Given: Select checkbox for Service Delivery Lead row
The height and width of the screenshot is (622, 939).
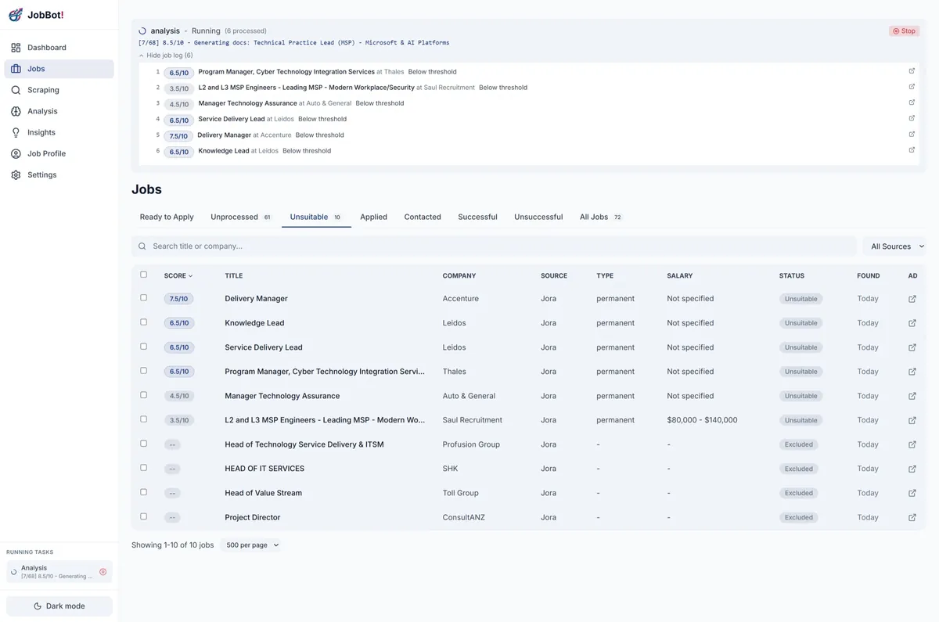Looking at the screenshot, I should pos(143,346).
